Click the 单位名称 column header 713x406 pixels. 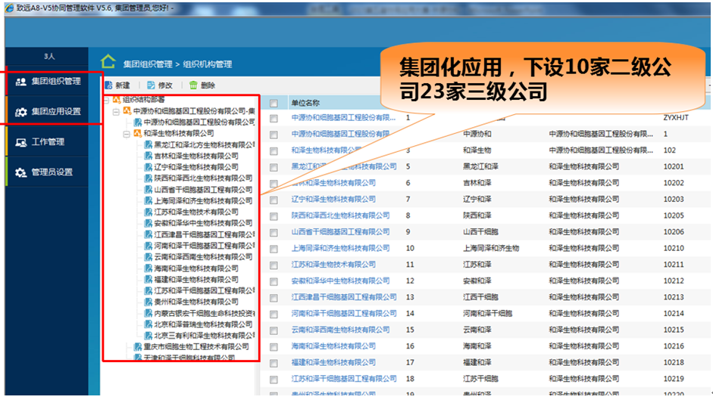(305, 104)
